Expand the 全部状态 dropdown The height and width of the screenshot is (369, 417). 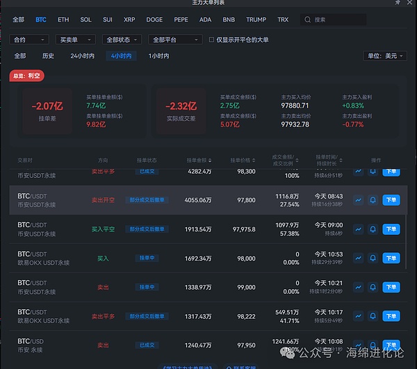click(122, 40)
